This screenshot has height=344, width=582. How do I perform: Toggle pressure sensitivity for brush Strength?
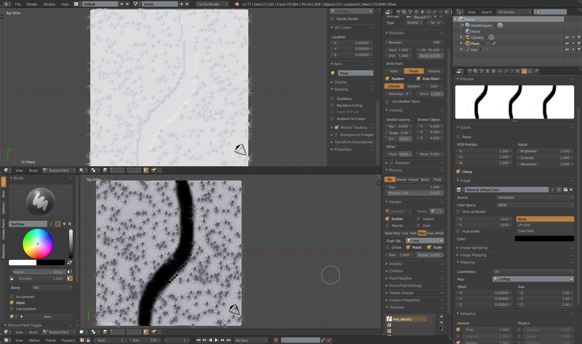[70, 278]
